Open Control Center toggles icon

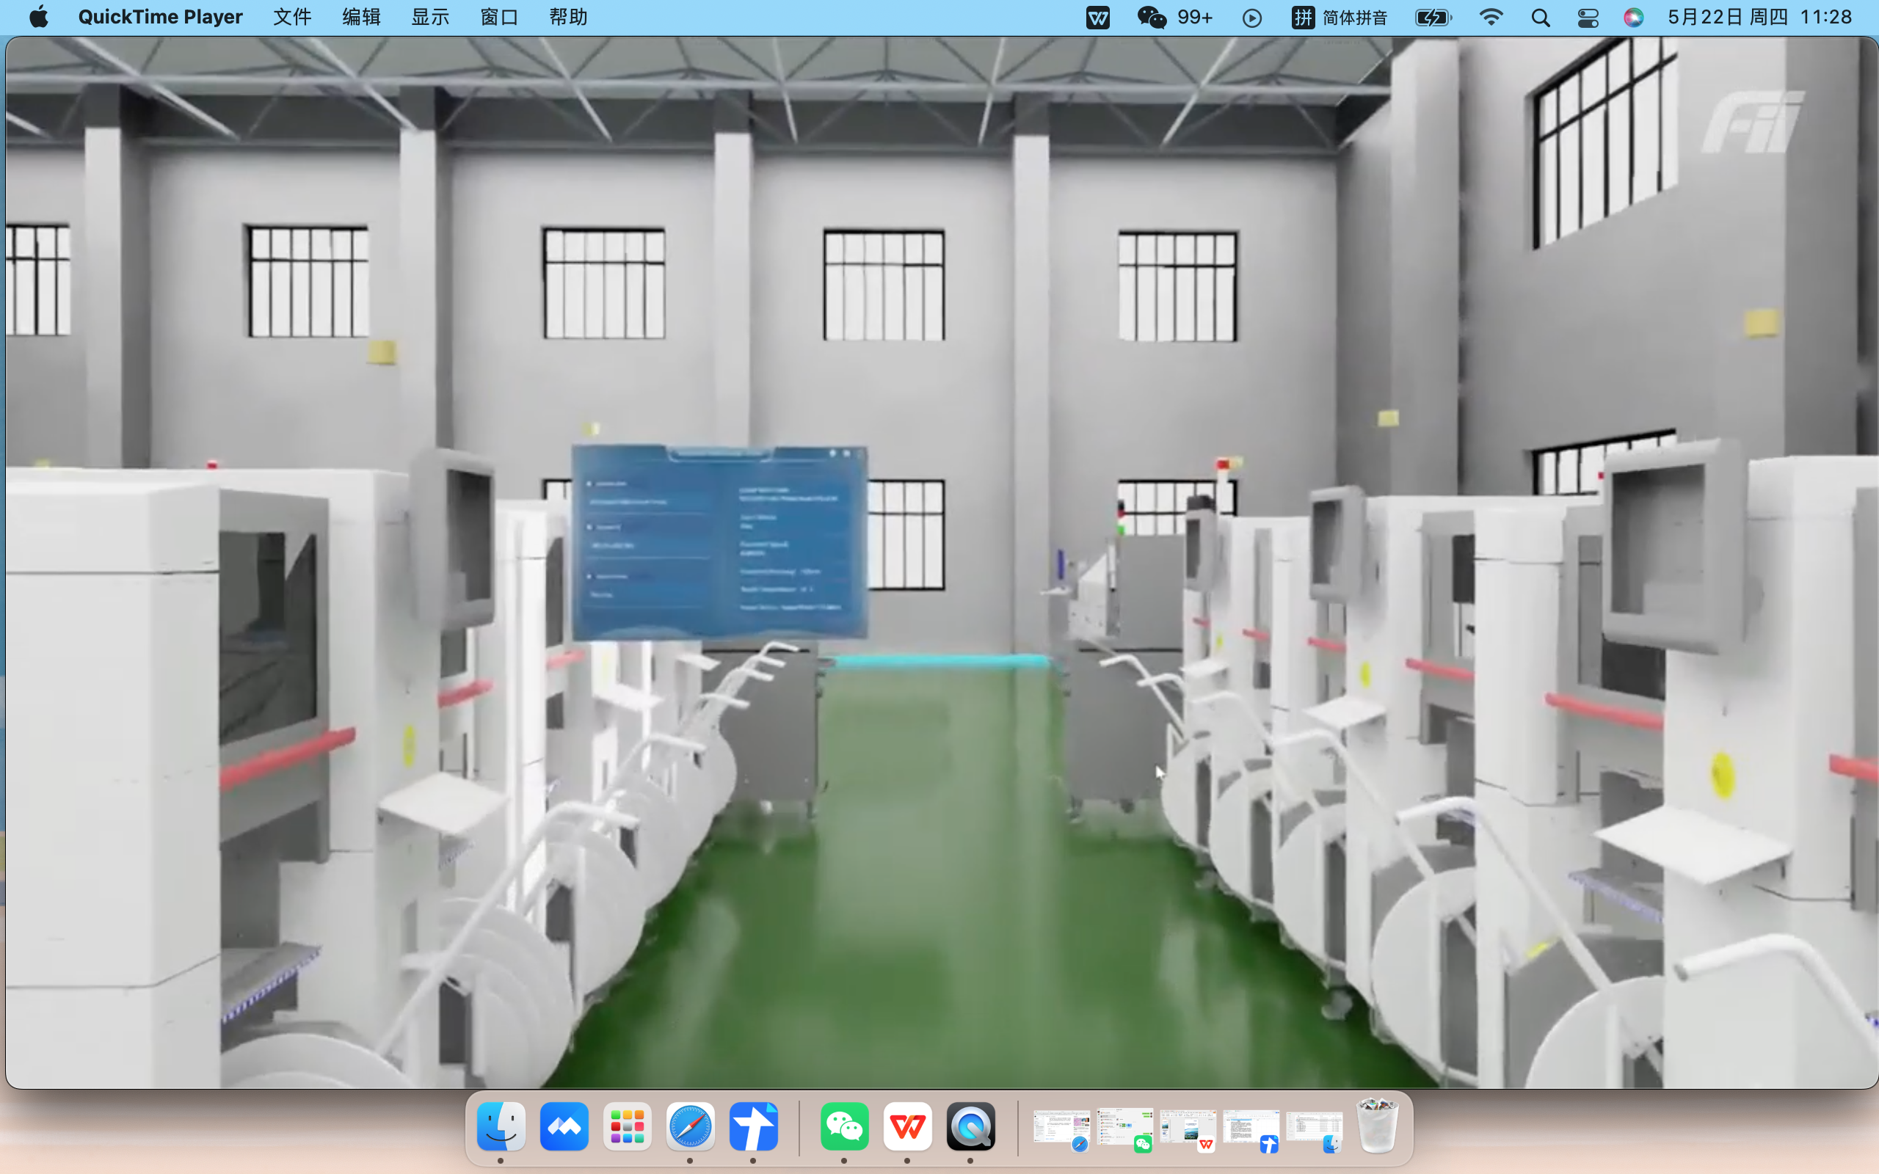coord(1588,17)
